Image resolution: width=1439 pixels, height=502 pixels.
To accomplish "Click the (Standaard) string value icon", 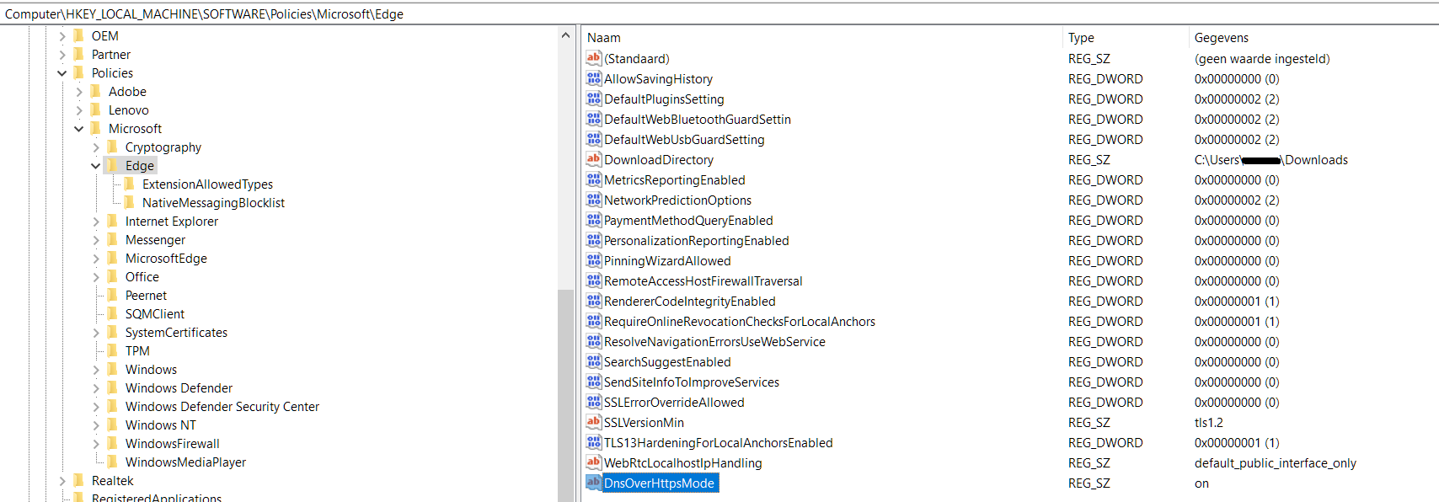I will [x=594, y=58].
